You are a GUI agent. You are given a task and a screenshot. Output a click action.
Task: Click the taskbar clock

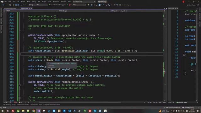(x=192, y=111)
